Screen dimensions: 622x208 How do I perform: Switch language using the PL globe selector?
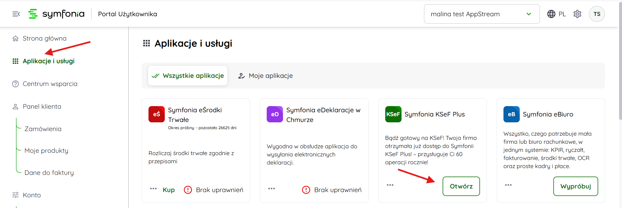pos(556,14)
